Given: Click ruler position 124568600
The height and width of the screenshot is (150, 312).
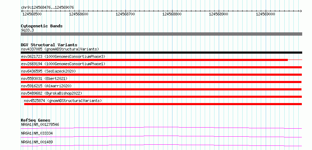Looking at the screenshot, I should point(79,14).
